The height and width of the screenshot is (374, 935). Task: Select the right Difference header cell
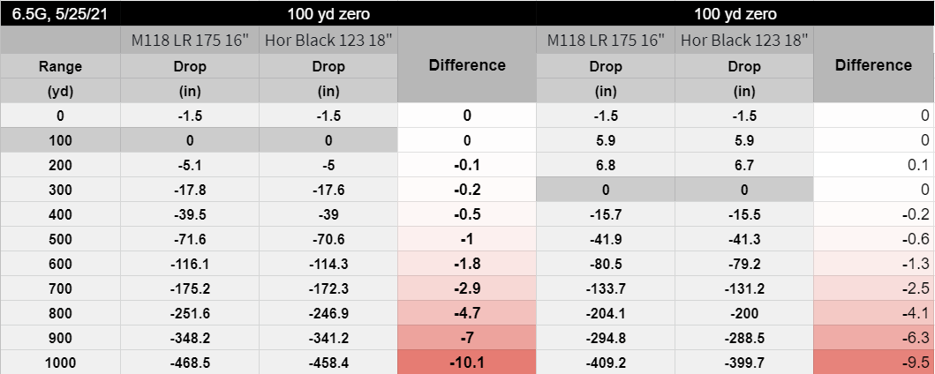tap(874, 65)
